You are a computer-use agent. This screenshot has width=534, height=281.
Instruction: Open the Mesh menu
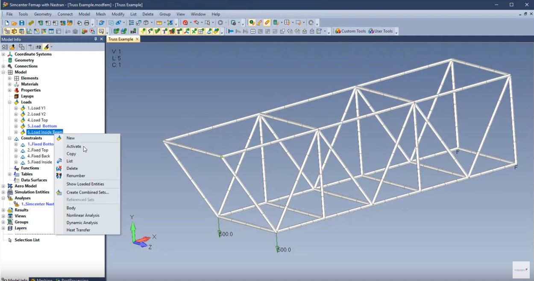101,14
